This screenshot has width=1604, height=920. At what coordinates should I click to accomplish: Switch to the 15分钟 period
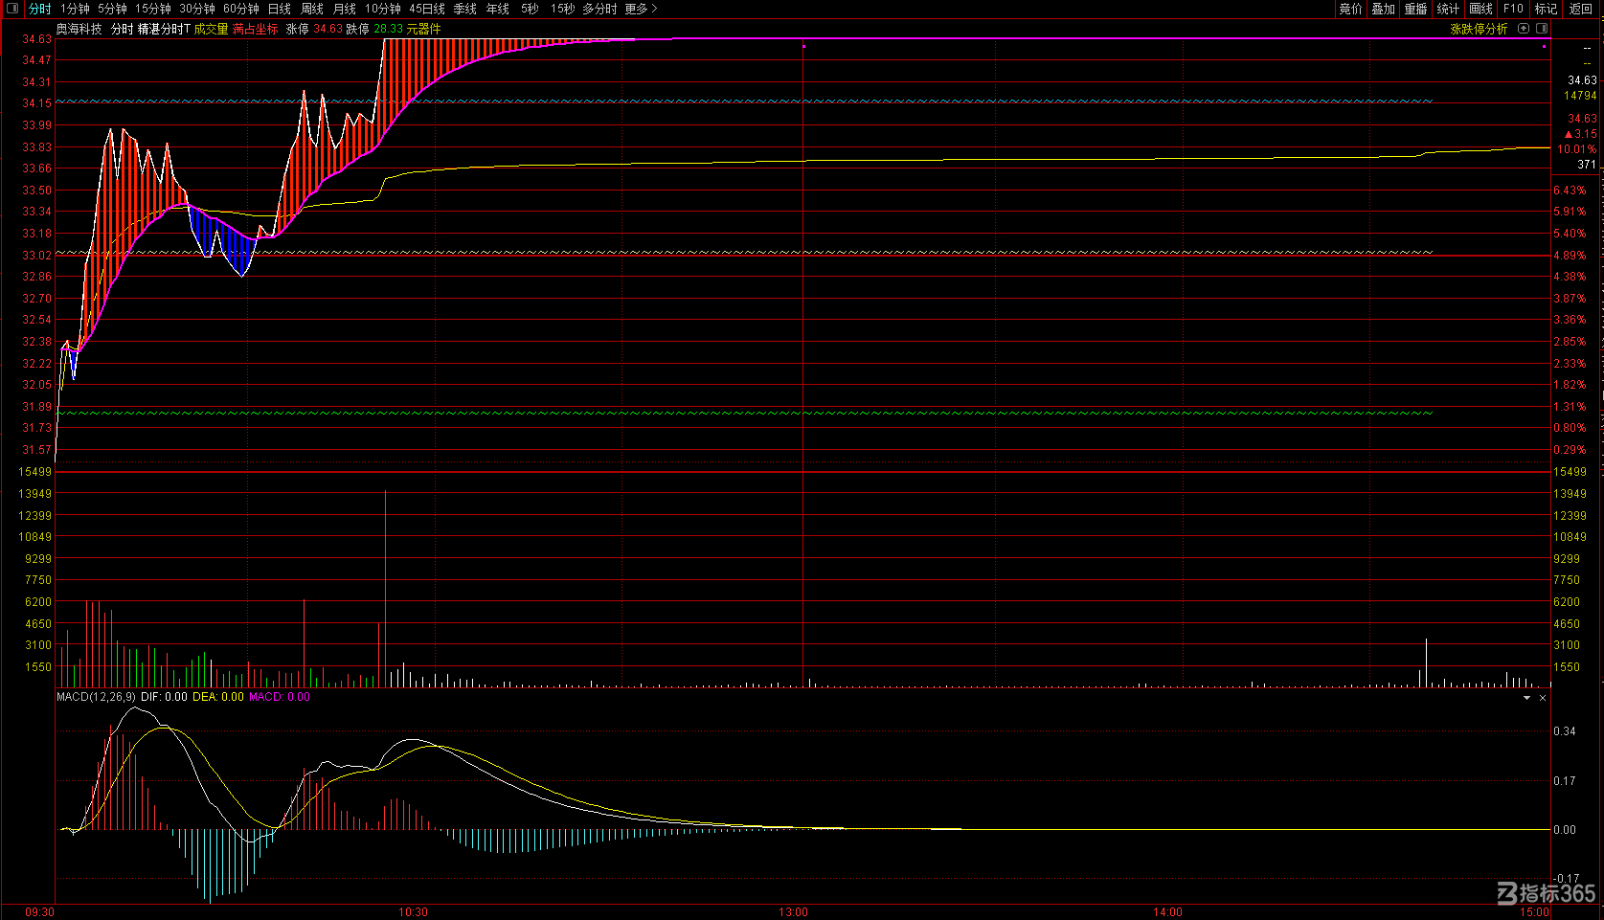tap(152, 9)
